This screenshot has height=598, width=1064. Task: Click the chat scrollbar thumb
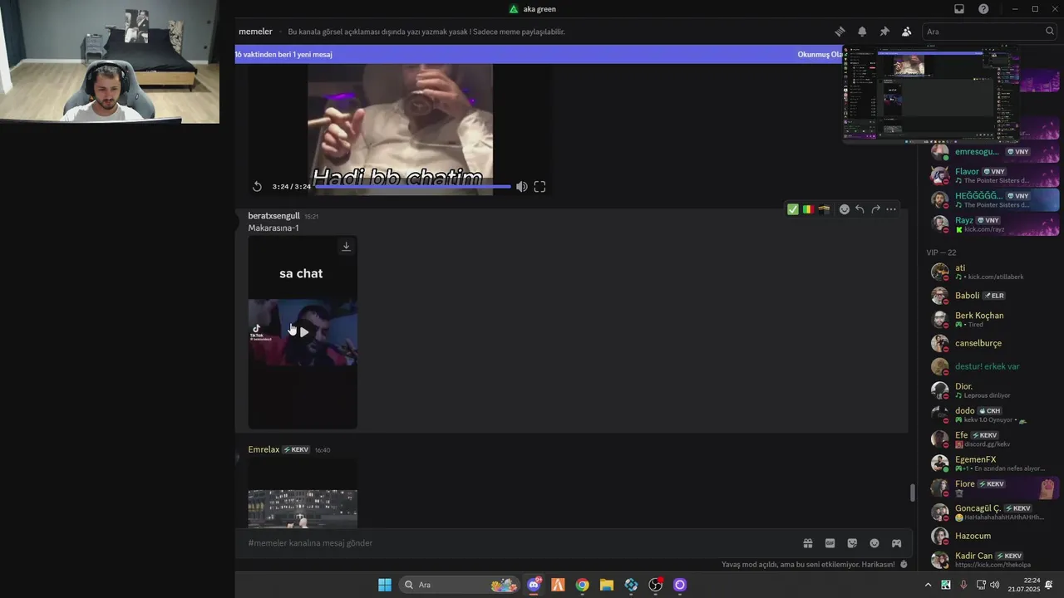912,493
